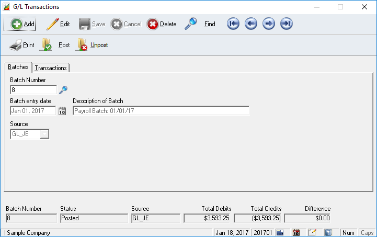
Task: Click the Add batch button
Action: click(x=22, y=24)
